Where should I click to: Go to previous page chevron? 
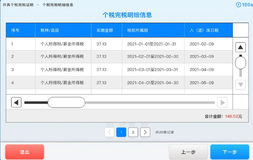[x=109, y=132]
